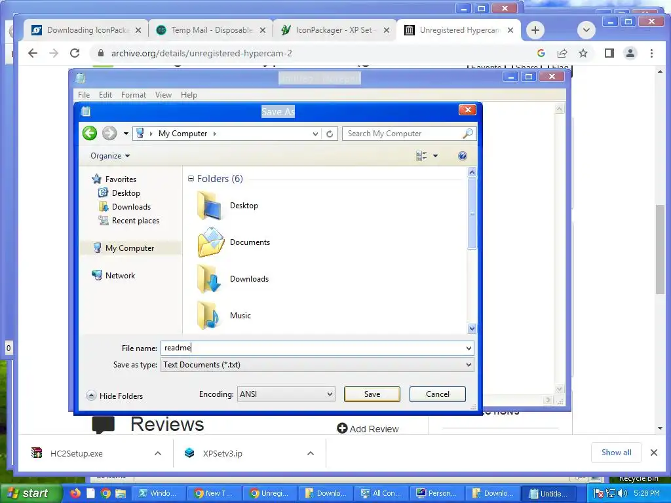Open a new browser tab
This screenshot has height=503, width=671.
(535, 30)
